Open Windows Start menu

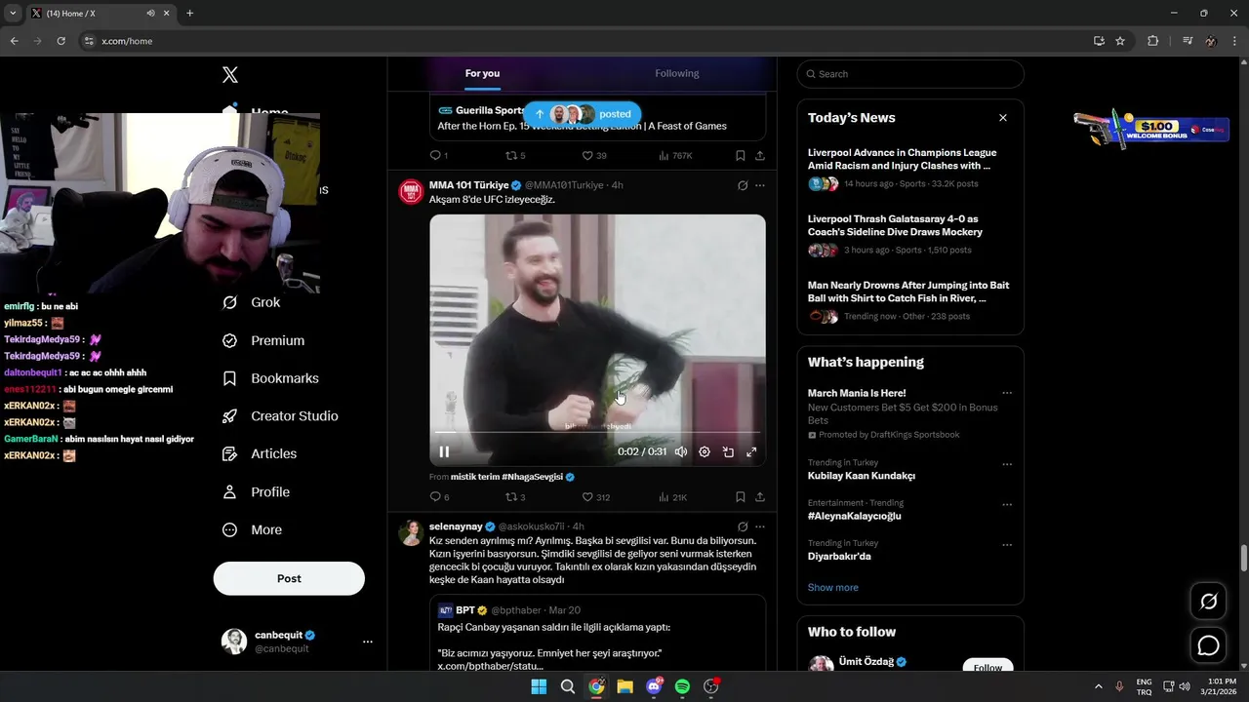539,686
